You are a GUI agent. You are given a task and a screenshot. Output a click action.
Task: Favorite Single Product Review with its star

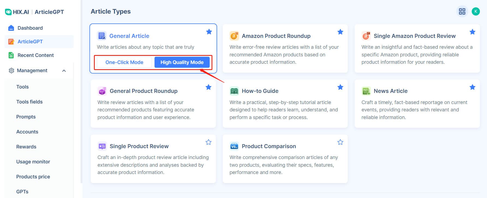coord(209,142)
